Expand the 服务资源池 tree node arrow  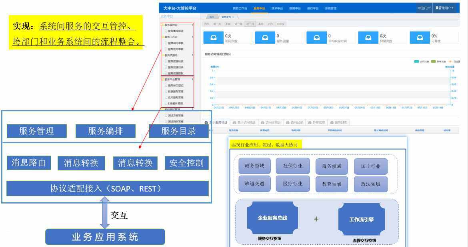coord(192,55)
